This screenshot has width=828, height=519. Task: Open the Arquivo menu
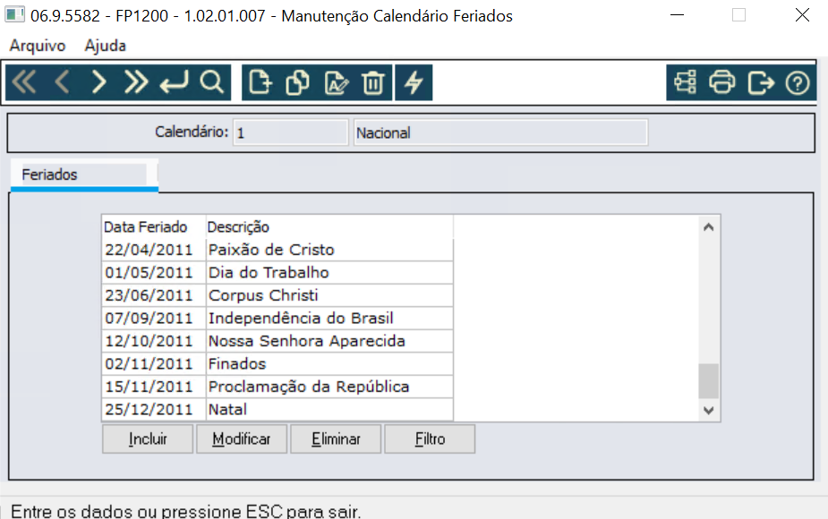click(x=38, y=46)
